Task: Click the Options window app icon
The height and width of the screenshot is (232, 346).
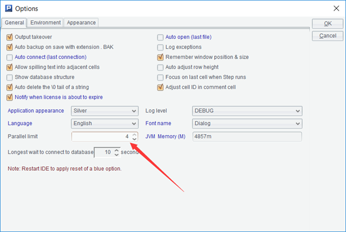Action: [8, 8]
